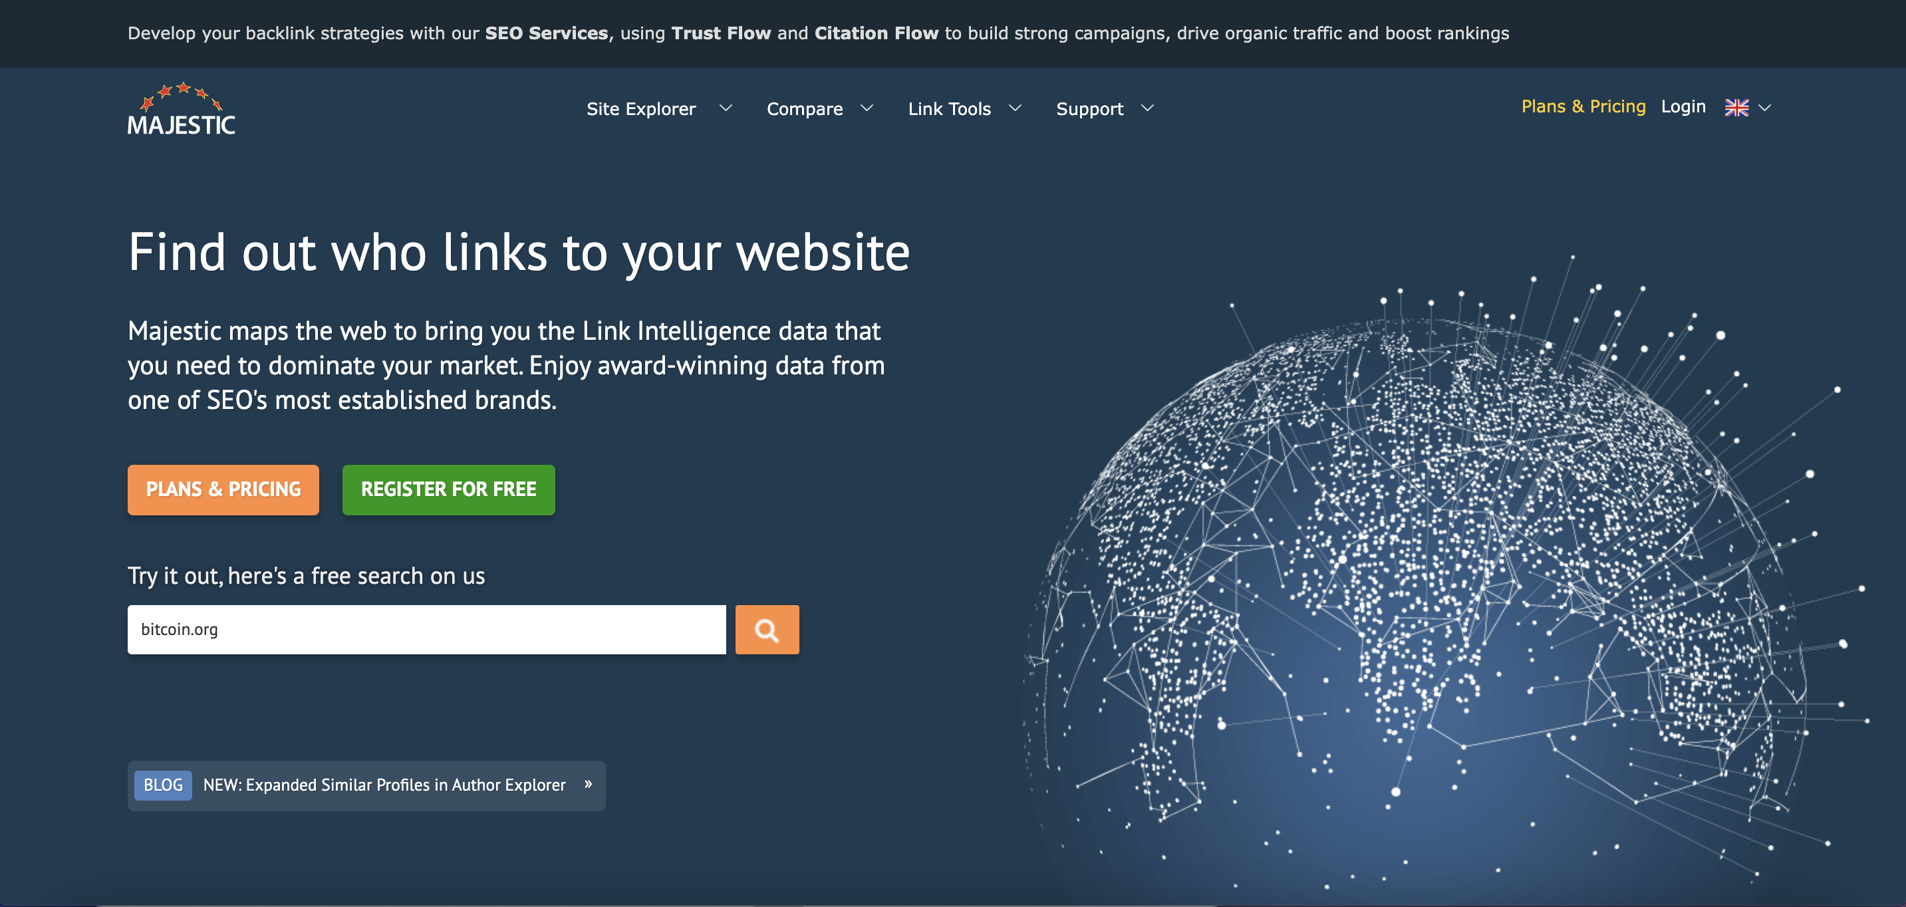Open language selector chevron
The height and width of the screenshot is (907, 1906).
pyautogui.click(x=1764, y=108)
